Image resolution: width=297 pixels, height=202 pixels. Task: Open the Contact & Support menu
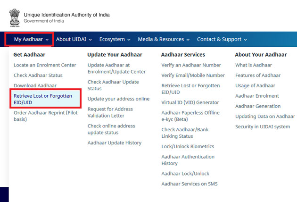pos(222,40)
